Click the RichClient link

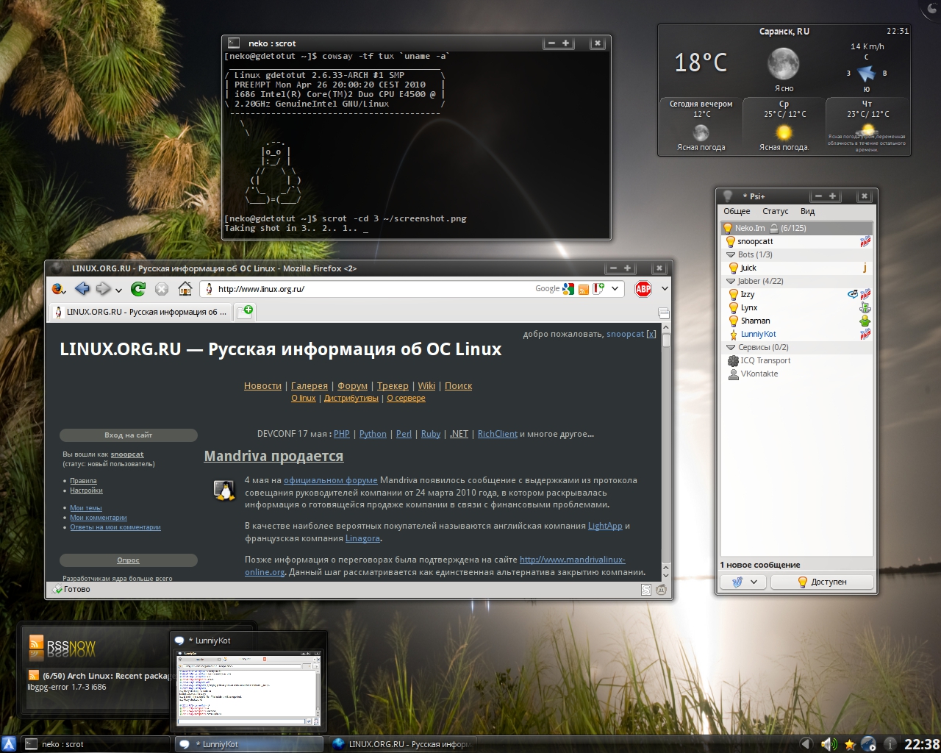(498, 434)
